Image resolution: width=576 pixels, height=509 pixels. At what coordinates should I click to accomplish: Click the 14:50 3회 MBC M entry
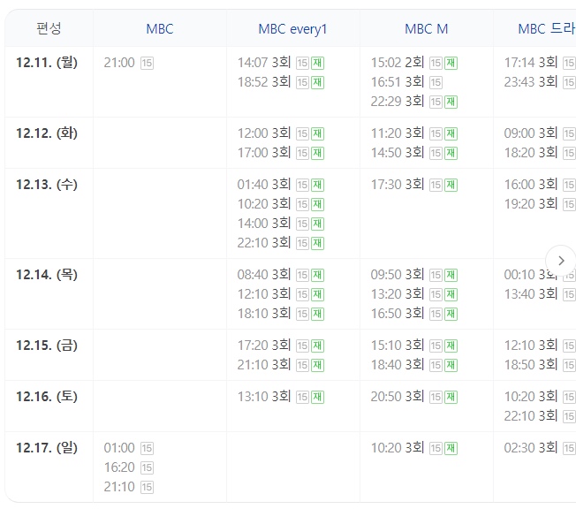(x=398, y=153)
